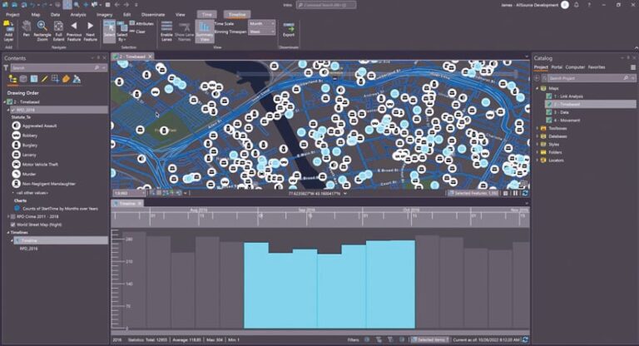
Task: Expand the Toolboxes node in Catalog
Action: click(537, 128)
